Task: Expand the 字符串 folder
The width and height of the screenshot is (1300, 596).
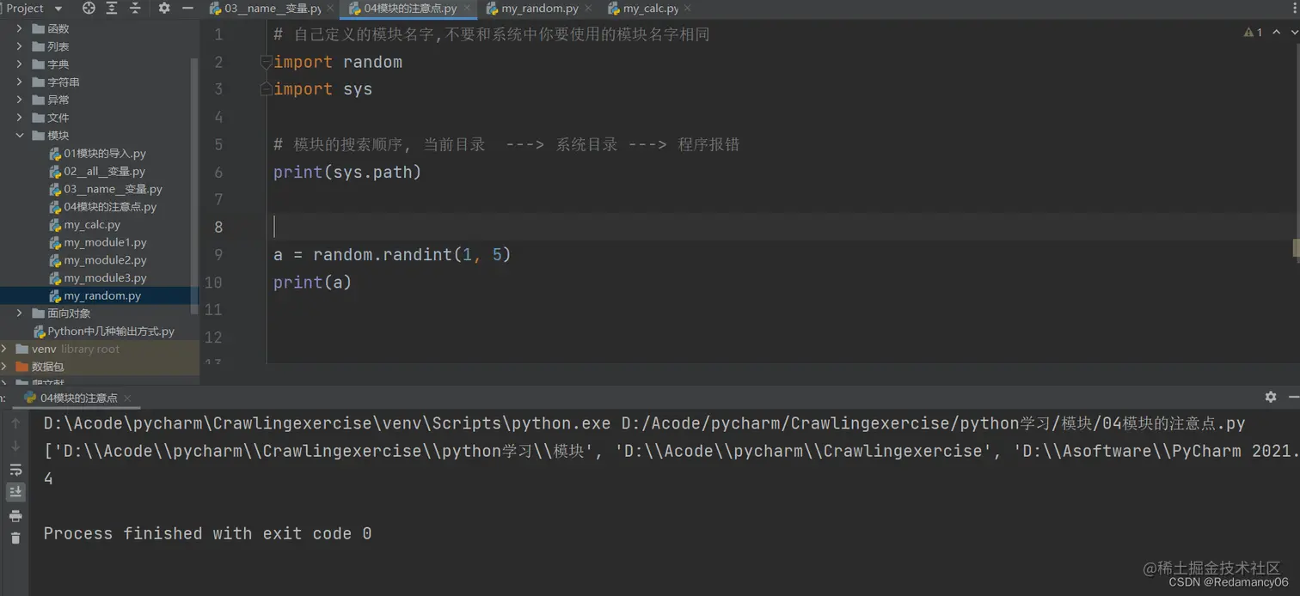Action: click(x=20, y=82)
